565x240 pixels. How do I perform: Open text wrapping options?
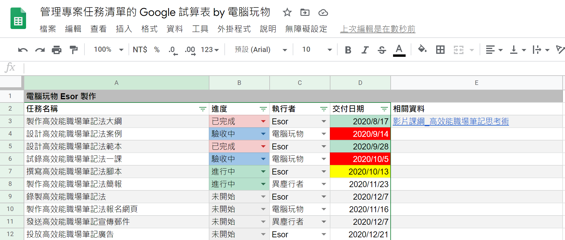click(x=541, y=50)
